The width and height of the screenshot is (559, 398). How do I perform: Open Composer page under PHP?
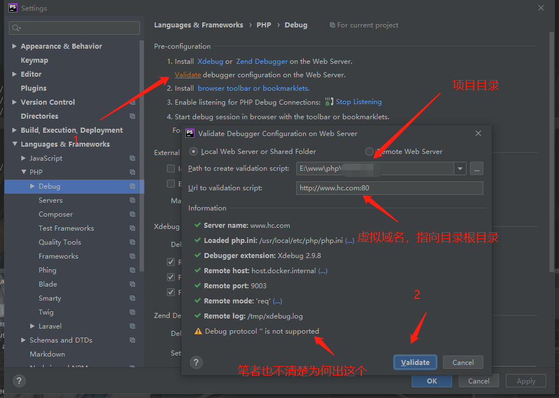point(55,214)
